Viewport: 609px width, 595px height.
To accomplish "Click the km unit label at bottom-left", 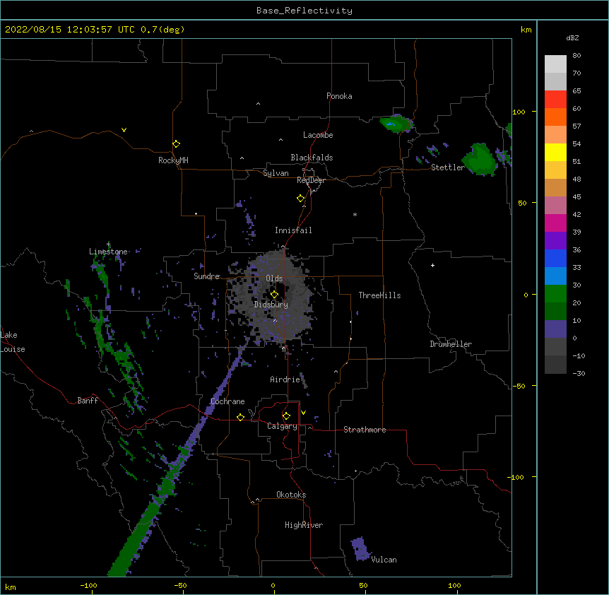I will pos(10,587).
